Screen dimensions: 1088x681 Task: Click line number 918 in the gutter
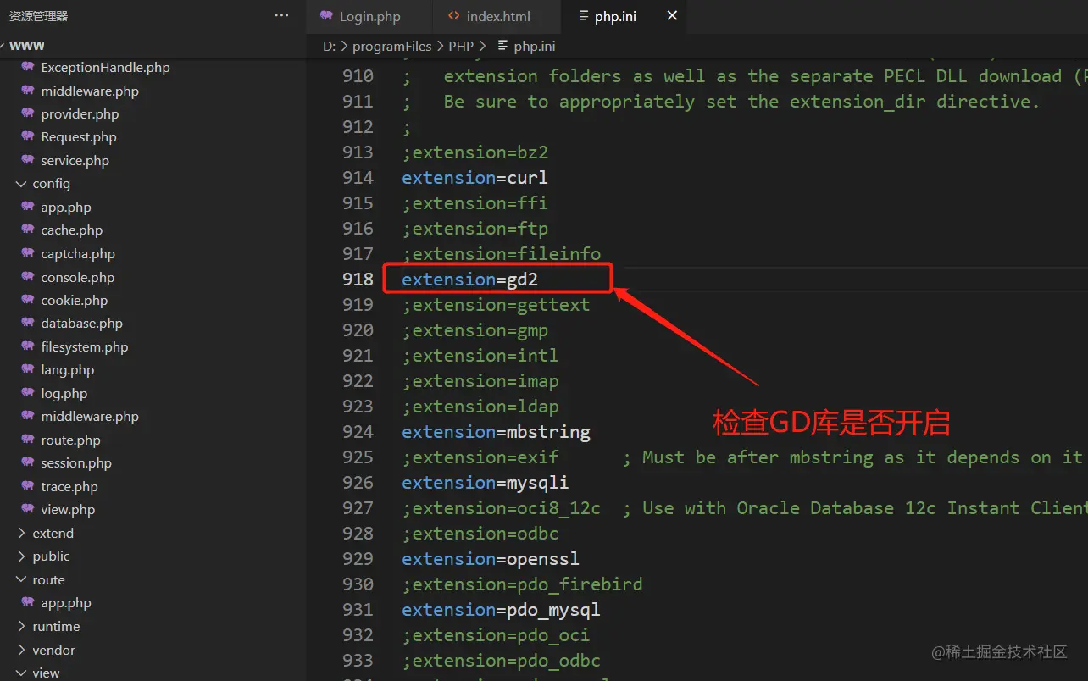358,279
